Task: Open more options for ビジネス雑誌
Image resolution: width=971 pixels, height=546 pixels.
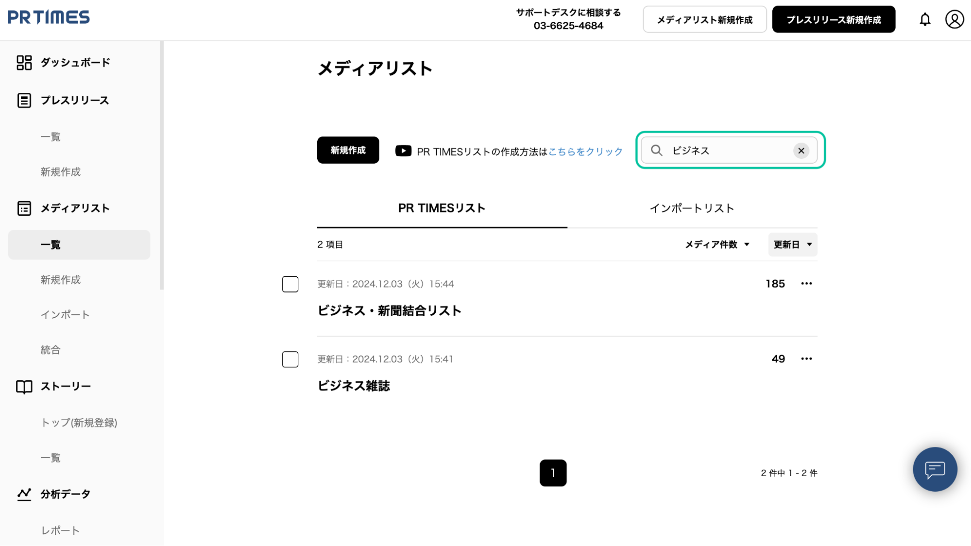Action: [806, 359]
